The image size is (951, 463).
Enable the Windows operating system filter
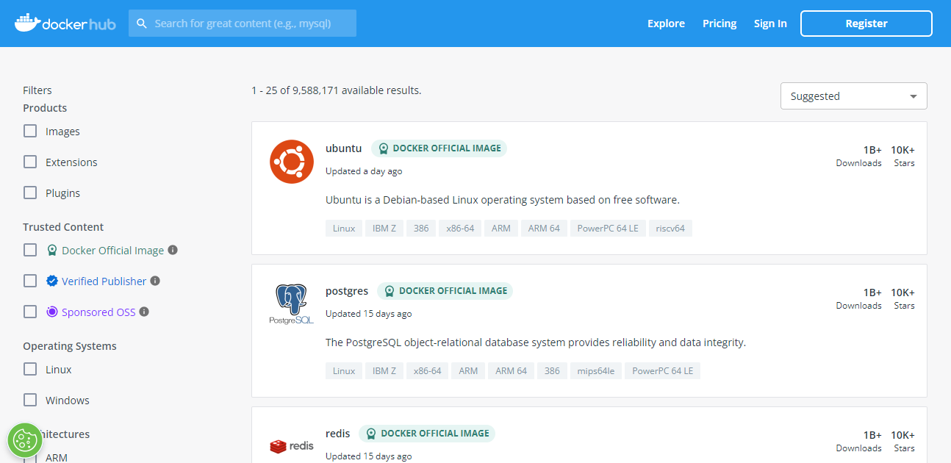pyautogui.click(x=29, y=400)
